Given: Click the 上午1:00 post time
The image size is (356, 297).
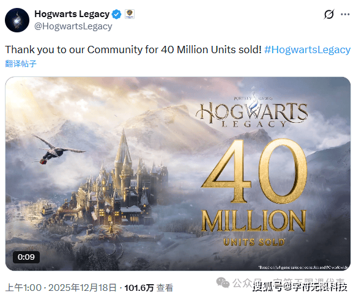Looking at the screenshot, I should pos(23,288).
